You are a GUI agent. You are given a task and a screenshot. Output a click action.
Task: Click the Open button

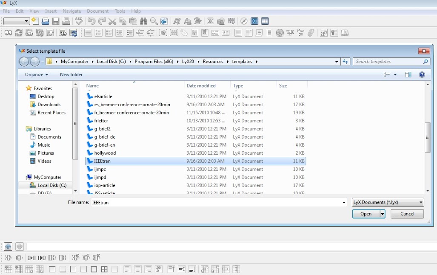[x=366, y=214]
